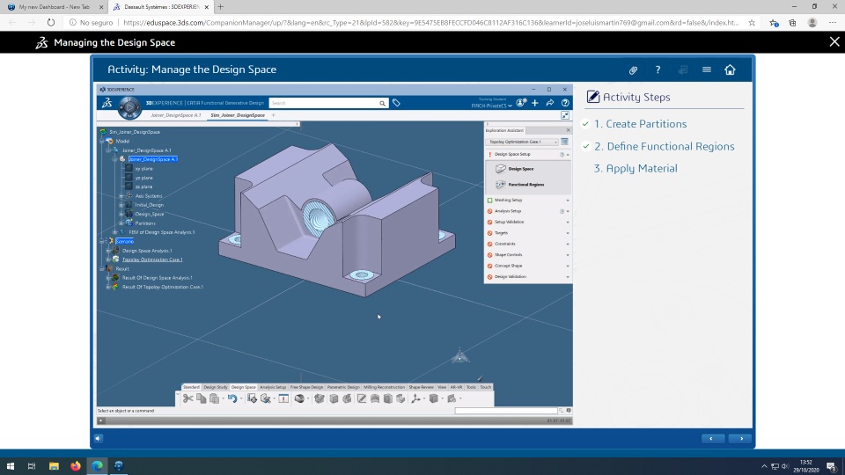Click the Functional Regions icon in assistant
The height and width of the screenshot is (475, 845).
click(501, 184)
